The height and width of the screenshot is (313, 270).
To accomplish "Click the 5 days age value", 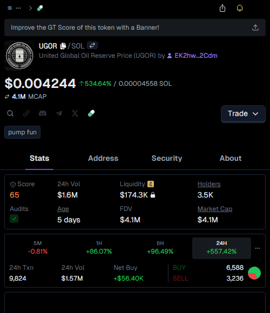I will point(69,220).
